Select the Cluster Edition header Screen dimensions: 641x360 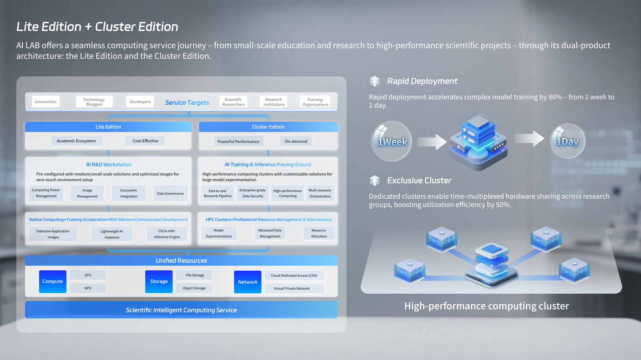[268, 127]
